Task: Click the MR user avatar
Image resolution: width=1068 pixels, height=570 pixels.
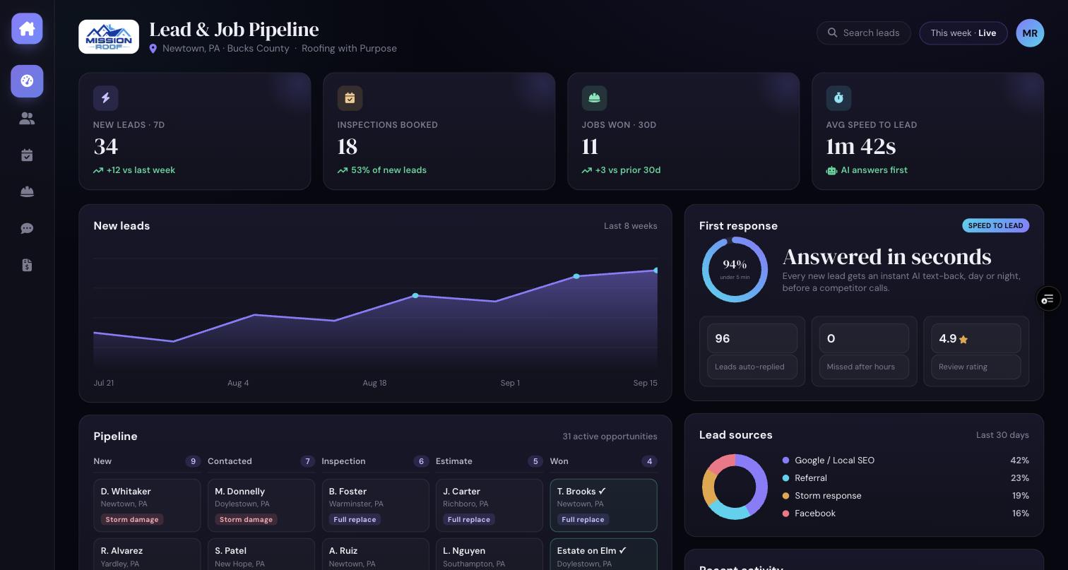Action: tap(1030, 33)
